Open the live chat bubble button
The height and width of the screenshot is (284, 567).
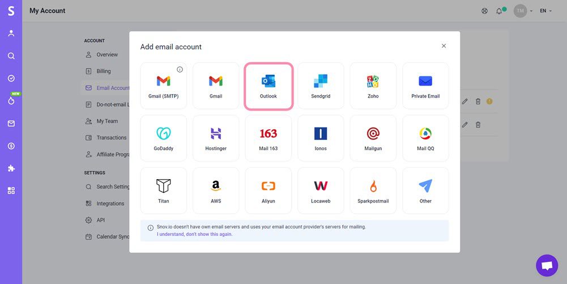(547, 265)
